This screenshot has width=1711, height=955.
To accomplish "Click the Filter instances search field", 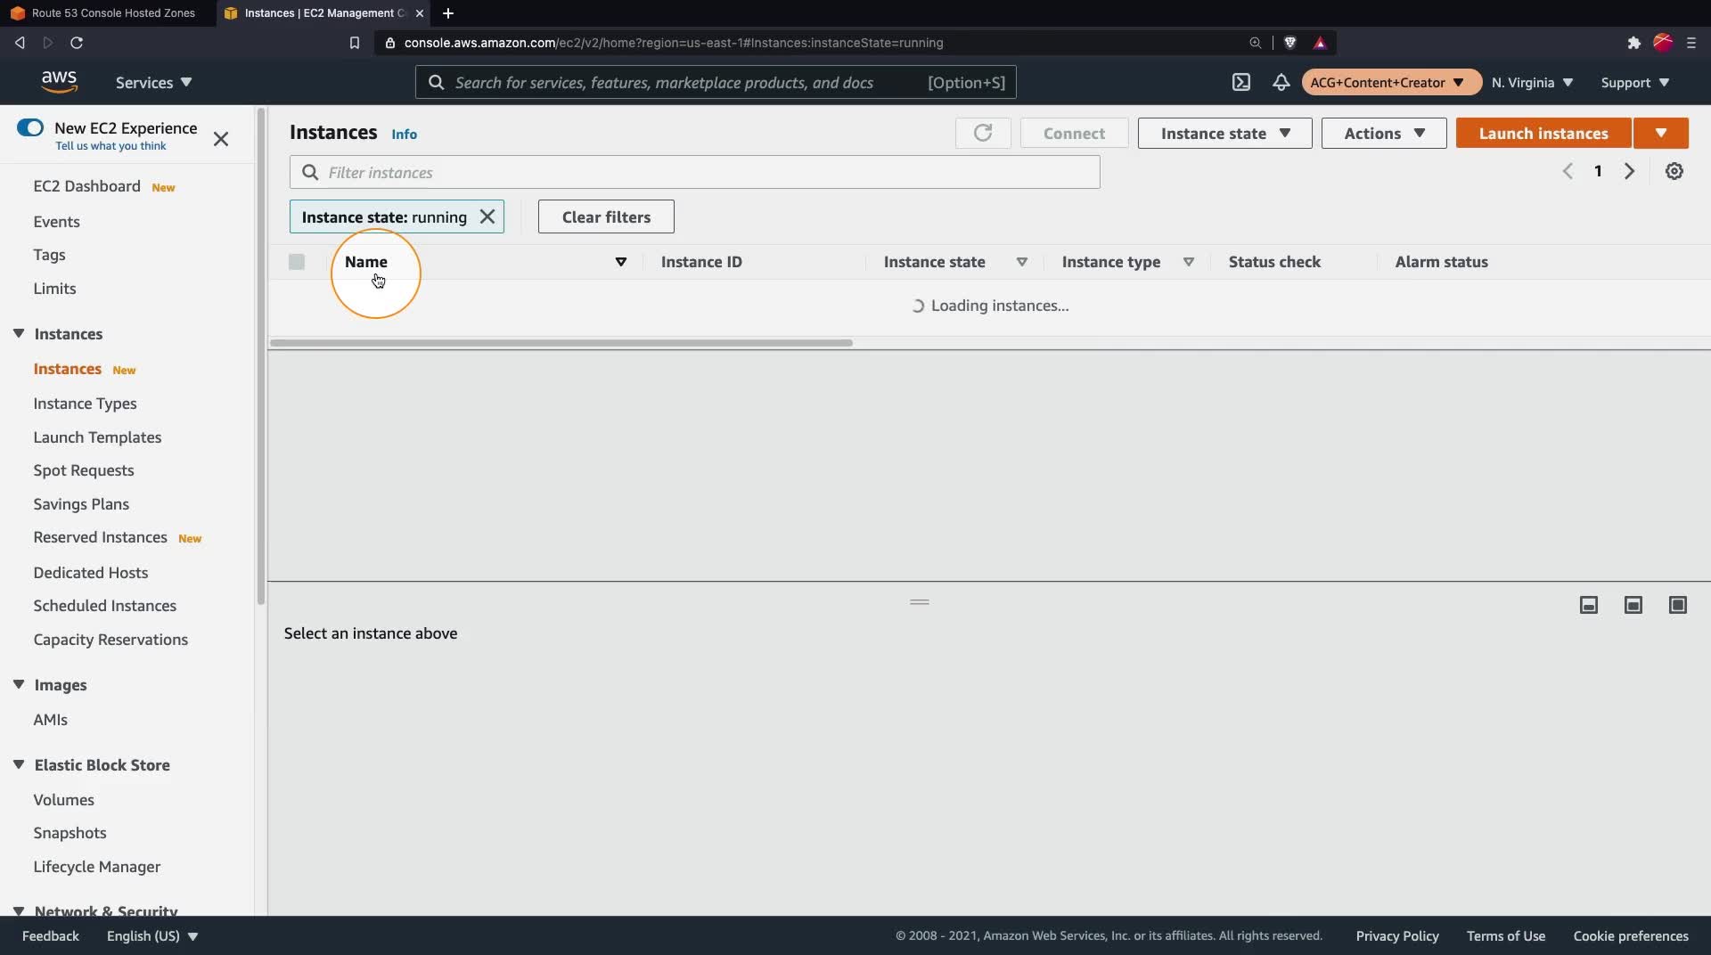I will 695,172.
